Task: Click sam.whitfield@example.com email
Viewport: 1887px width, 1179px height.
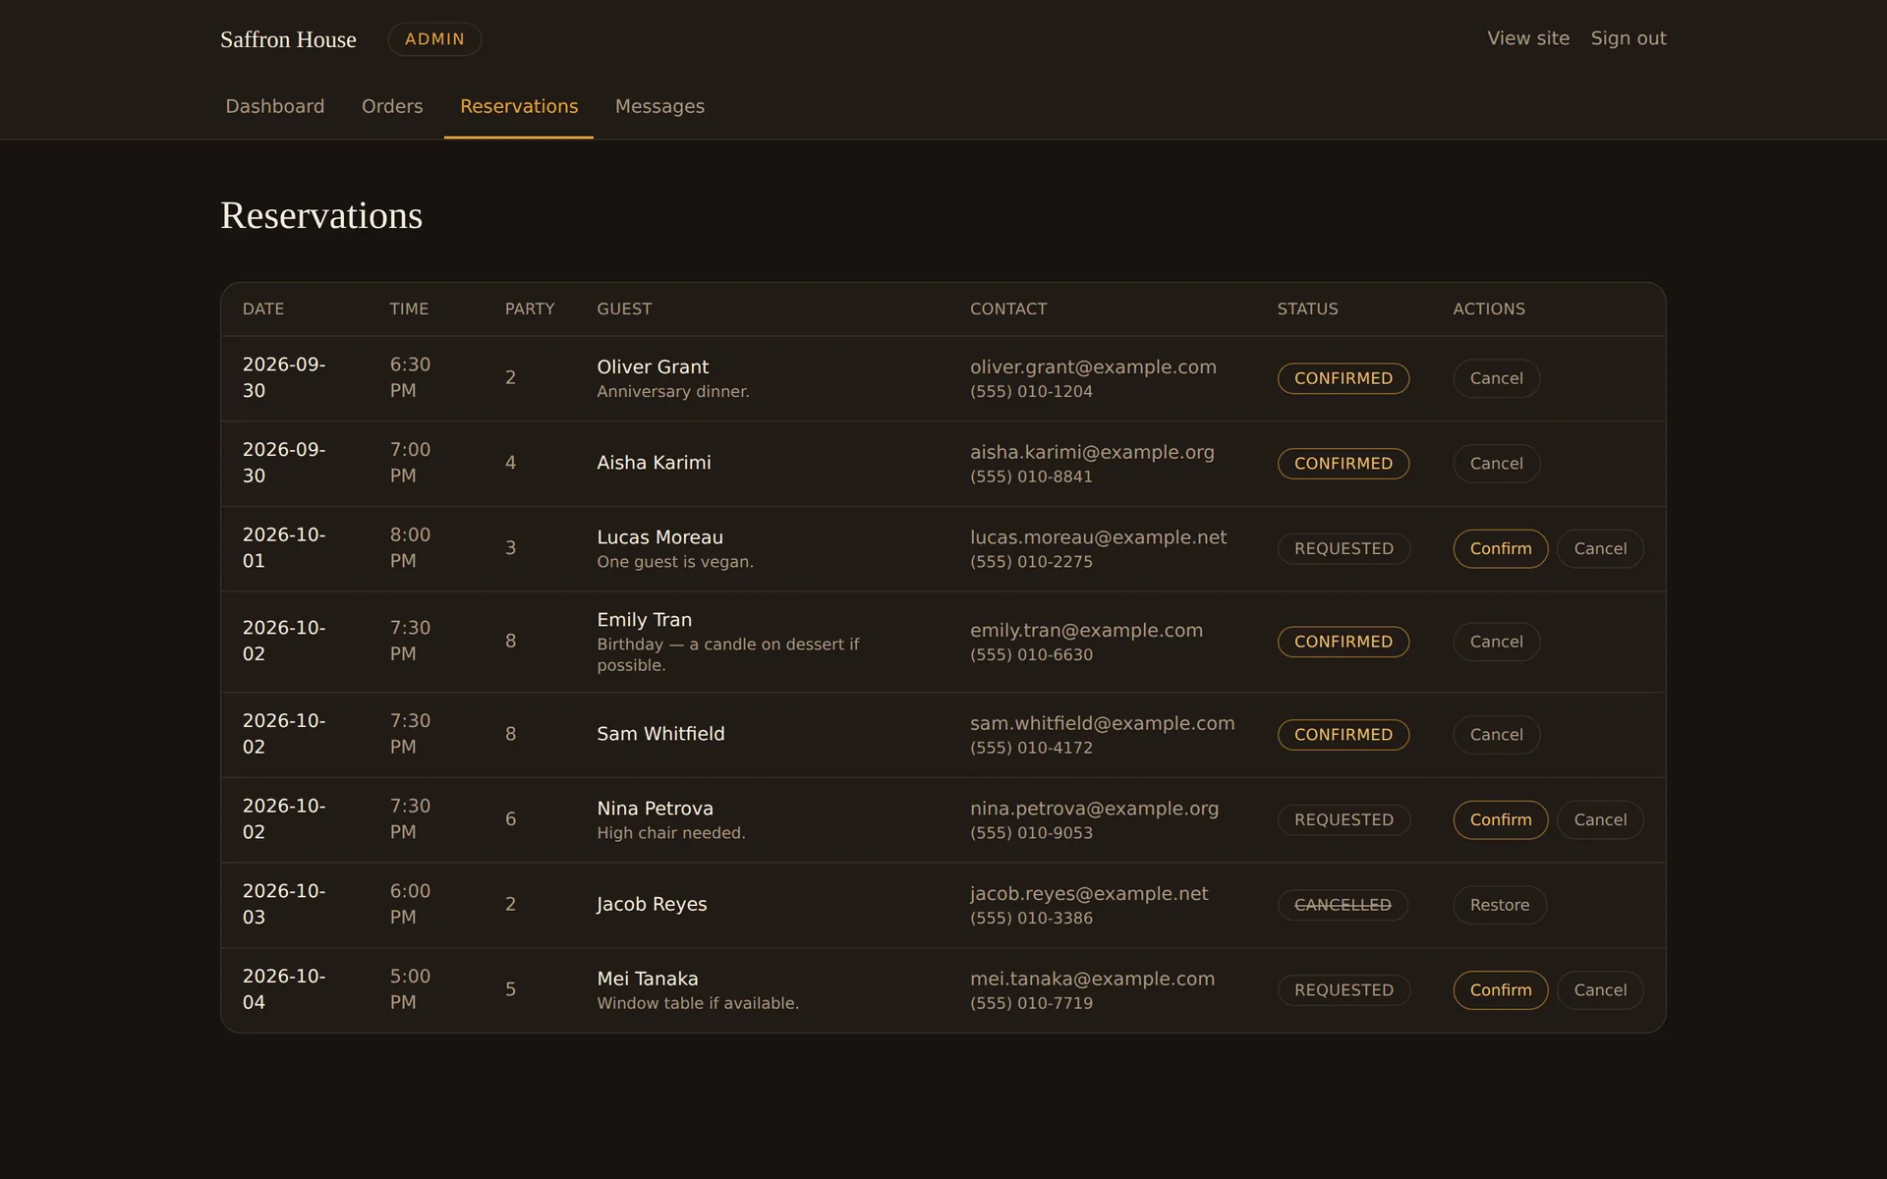Action: 1102,723
